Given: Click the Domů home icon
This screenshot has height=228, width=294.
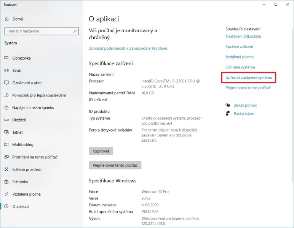Looking at the screenshot, I should point(7,19).
